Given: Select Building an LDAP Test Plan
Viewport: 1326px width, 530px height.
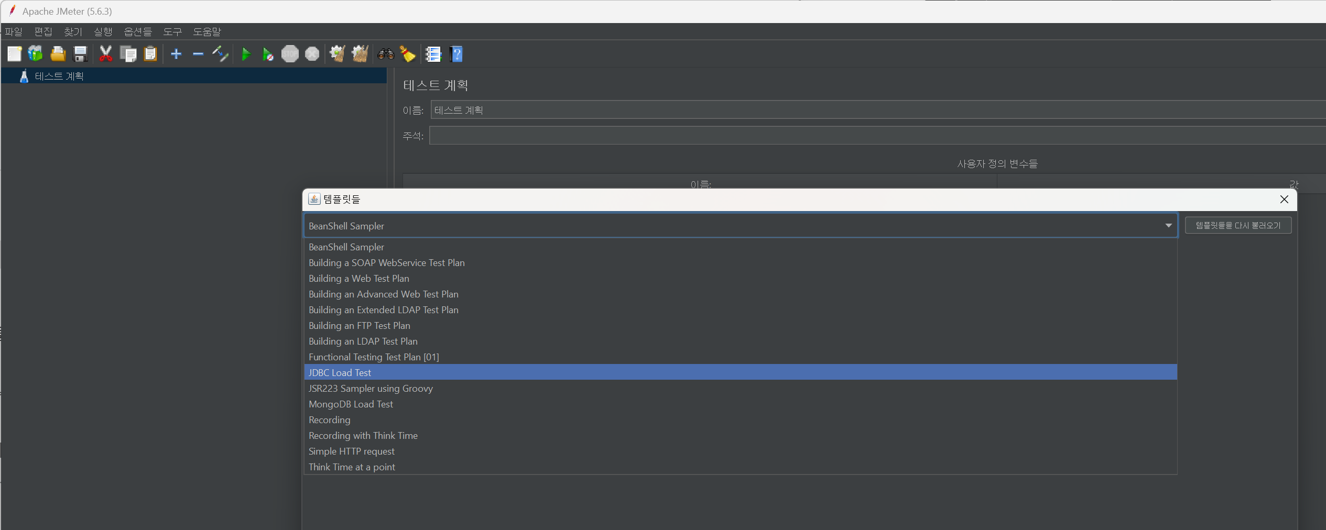Looking at the screenshot, I should (x=741, y=341).
